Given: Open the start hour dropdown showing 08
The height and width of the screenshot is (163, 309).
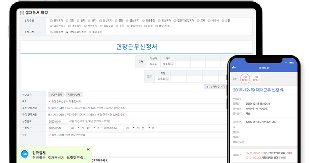Looking at the screenshot, I should (75, 128).
